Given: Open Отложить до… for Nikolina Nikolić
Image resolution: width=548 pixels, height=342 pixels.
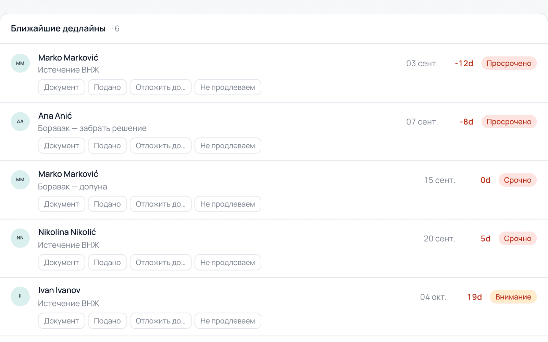Looking at the screenshot, I should coord(161,263).
